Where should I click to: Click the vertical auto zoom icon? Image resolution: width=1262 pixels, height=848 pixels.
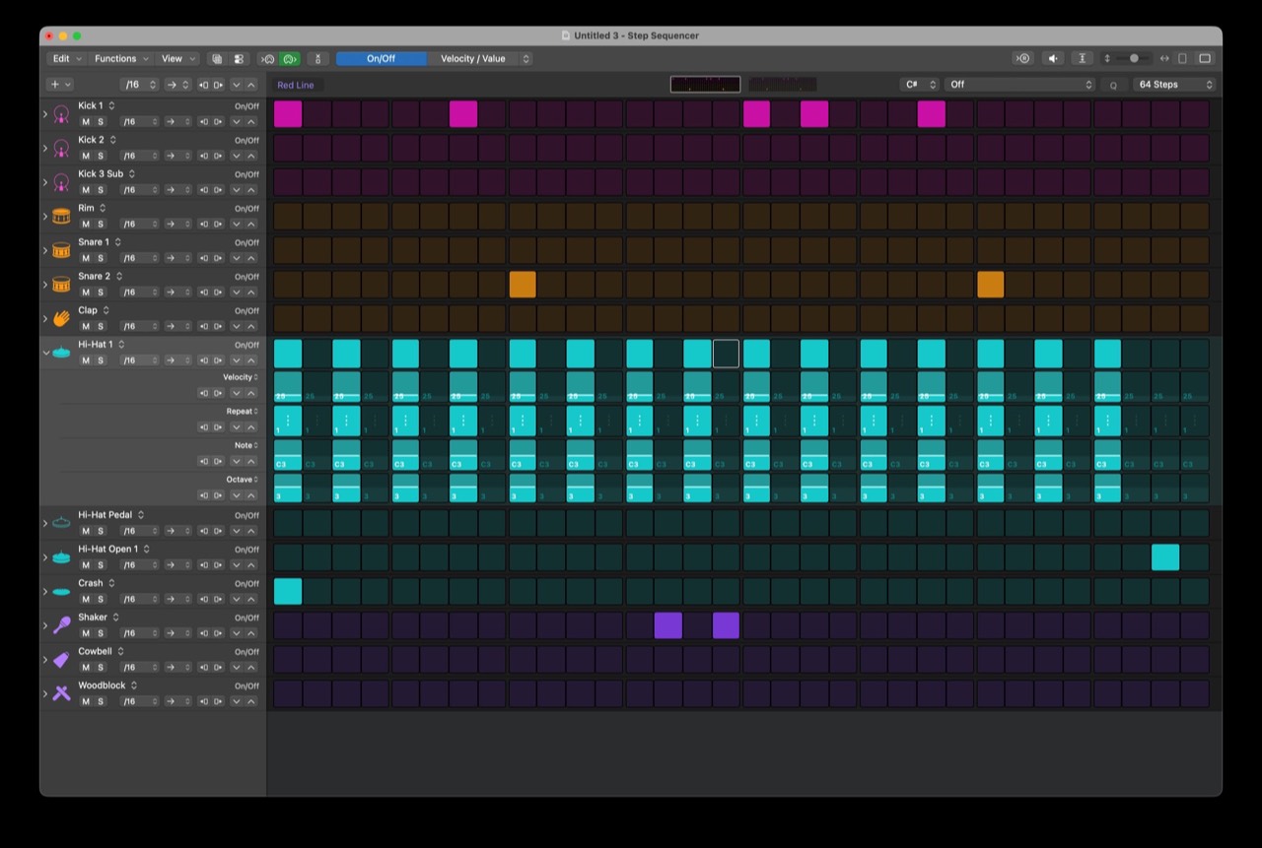click(x=1082, y=58)
